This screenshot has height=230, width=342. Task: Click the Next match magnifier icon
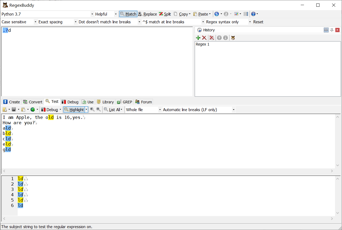pos(99,109)
